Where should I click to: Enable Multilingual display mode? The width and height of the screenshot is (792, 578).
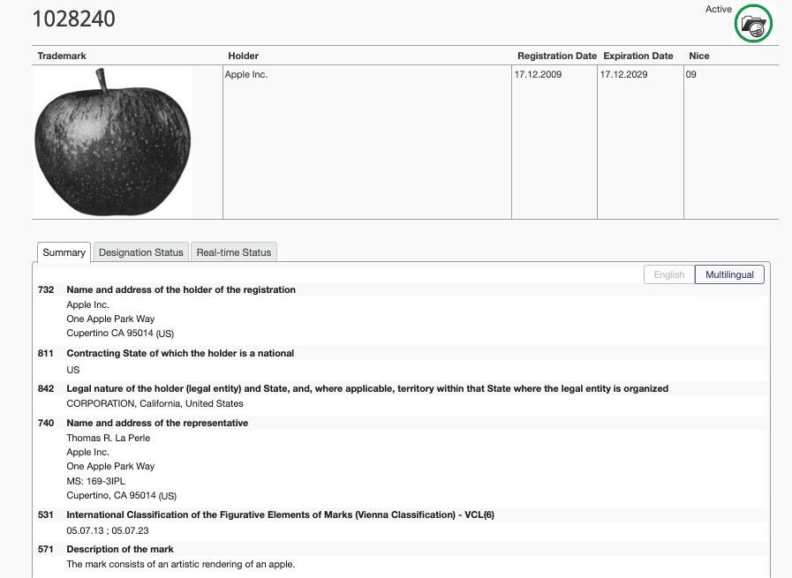(729, 274)
